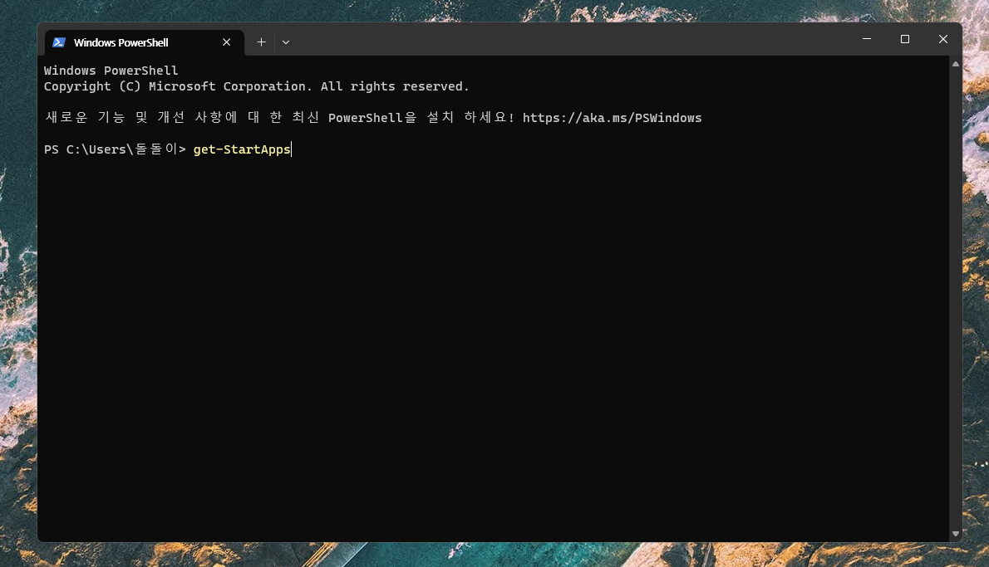Click the PS C:\Users prompt text
This screenshot has height=567, width=989.
[115, 149]
